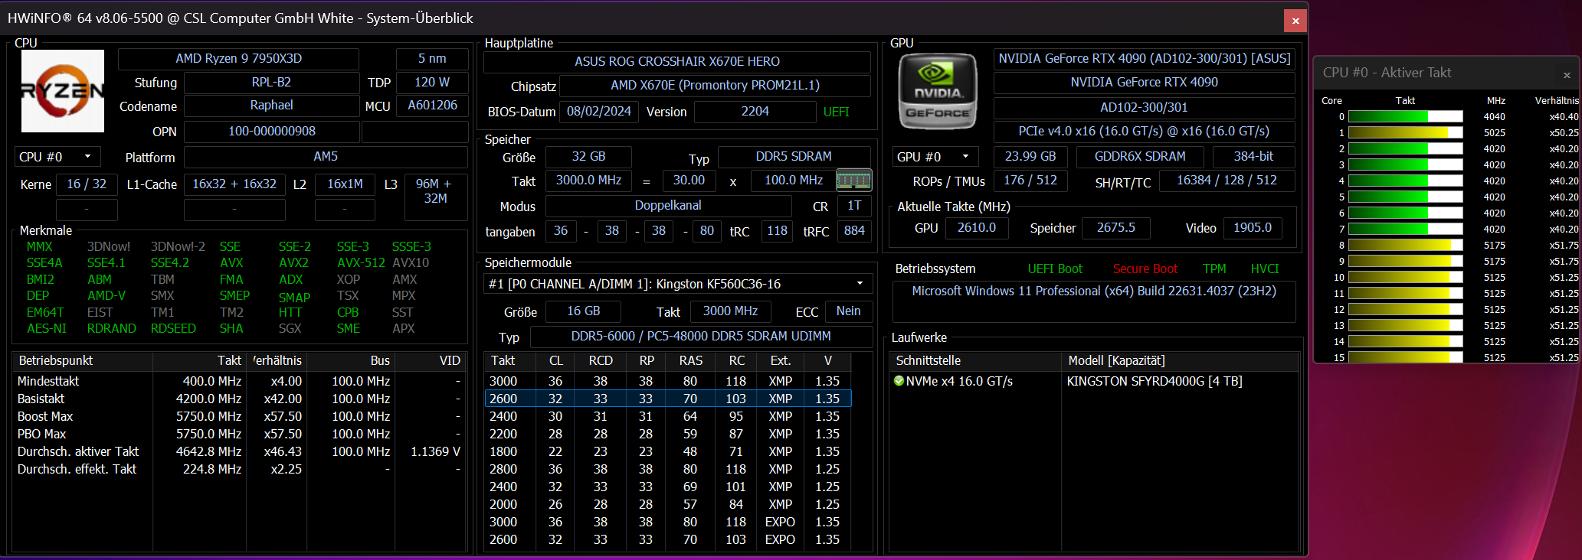Click the AMD Ryzen logo image
The width and height of the screenshot is (1582, 560).
[x=63, y=91]
